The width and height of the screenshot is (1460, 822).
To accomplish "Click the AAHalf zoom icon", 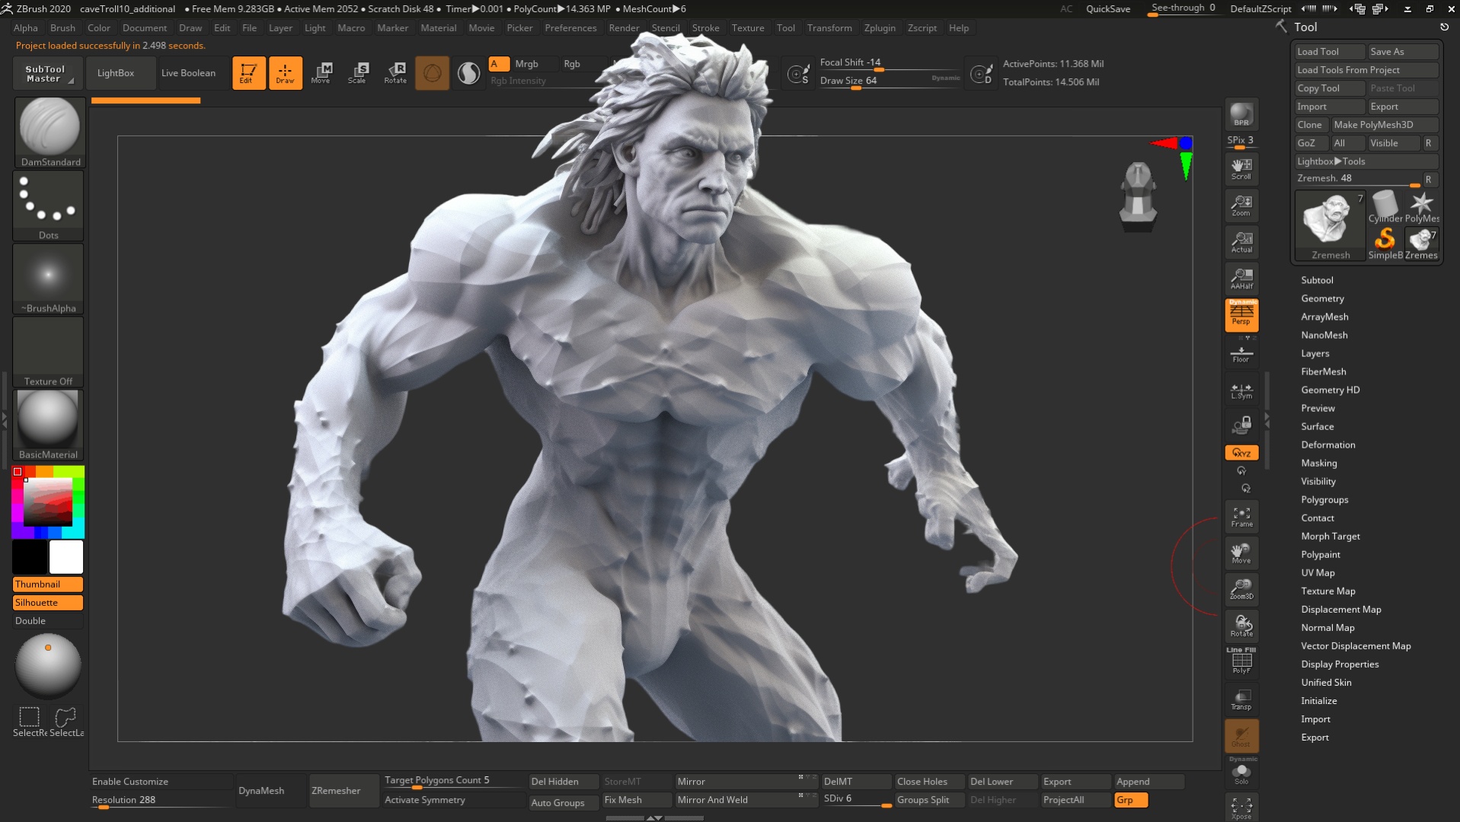I will (1241, 279).
